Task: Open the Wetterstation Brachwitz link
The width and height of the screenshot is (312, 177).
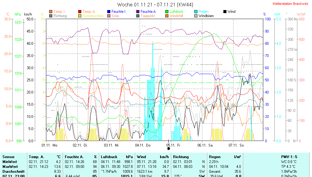Action: click(290, 4)
